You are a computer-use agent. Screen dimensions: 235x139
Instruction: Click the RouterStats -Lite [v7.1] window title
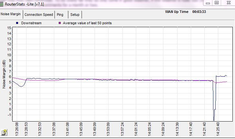[x=25, y=4]
